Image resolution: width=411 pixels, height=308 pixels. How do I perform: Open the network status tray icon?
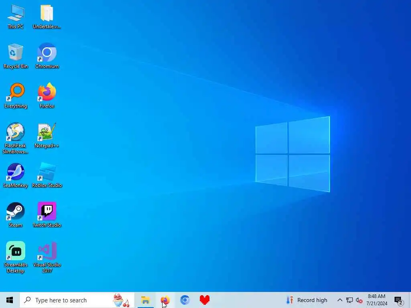point(350,300)
